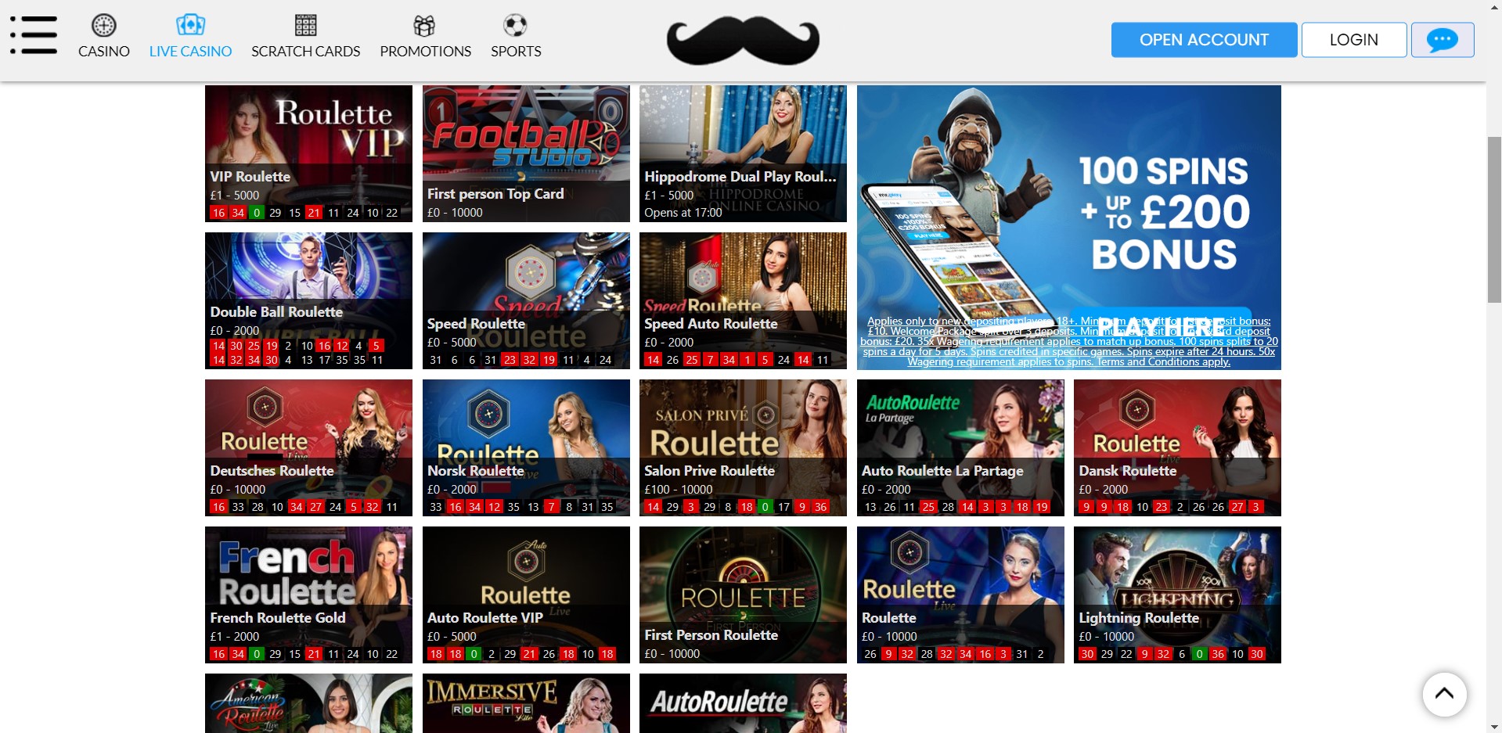Click the Scratch Cards grid icon

tap(305, 26)
